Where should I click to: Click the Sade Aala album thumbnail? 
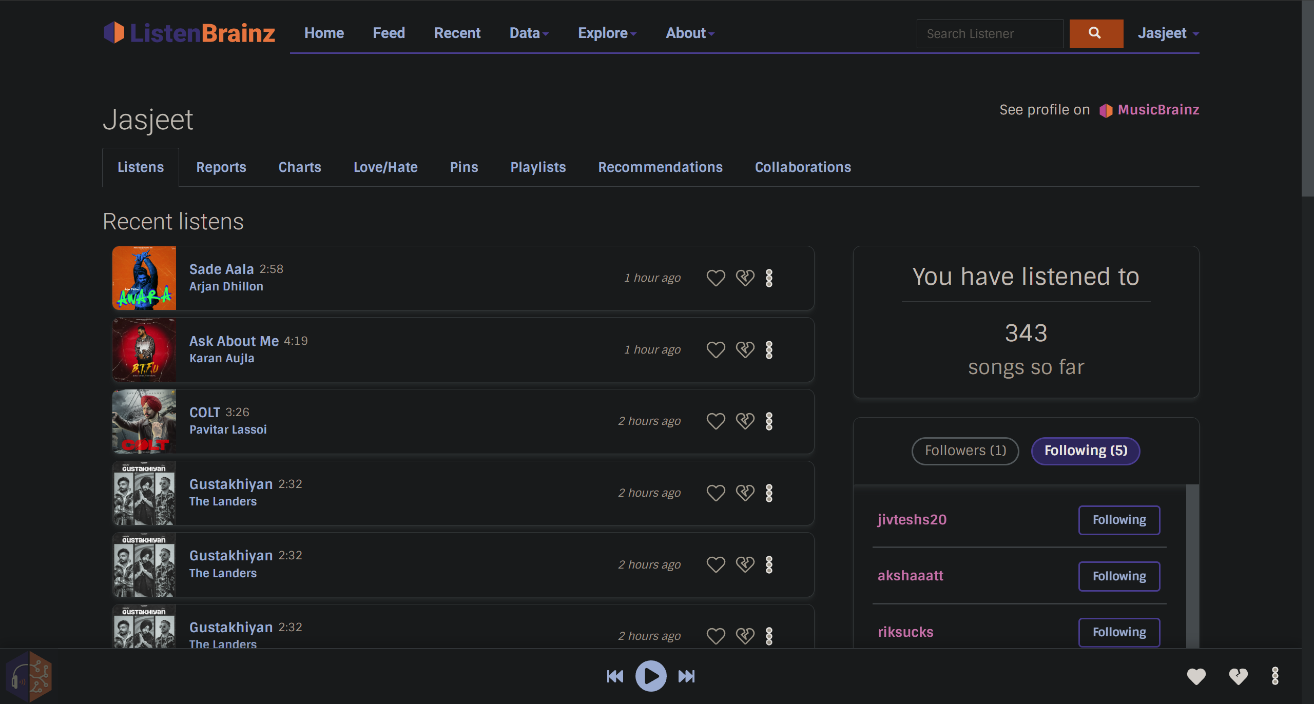pos(144,278)
